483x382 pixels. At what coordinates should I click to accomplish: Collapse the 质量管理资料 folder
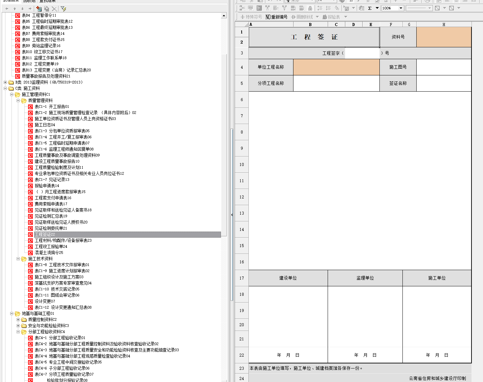tap(18, 100)
